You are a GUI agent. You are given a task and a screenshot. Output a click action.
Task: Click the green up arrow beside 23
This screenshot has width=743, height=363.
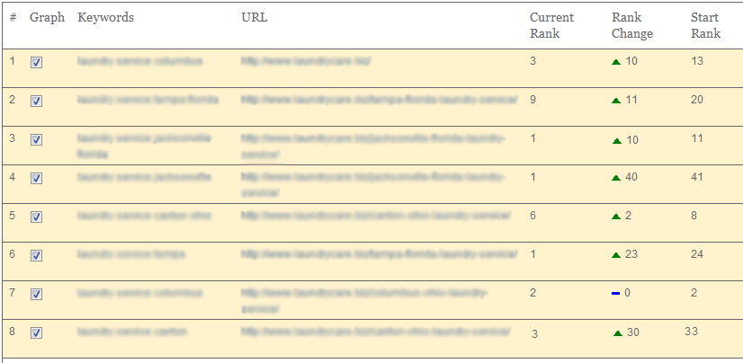616,255
